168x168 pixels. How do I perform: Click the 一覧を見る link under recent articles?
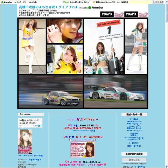point(134,143)
